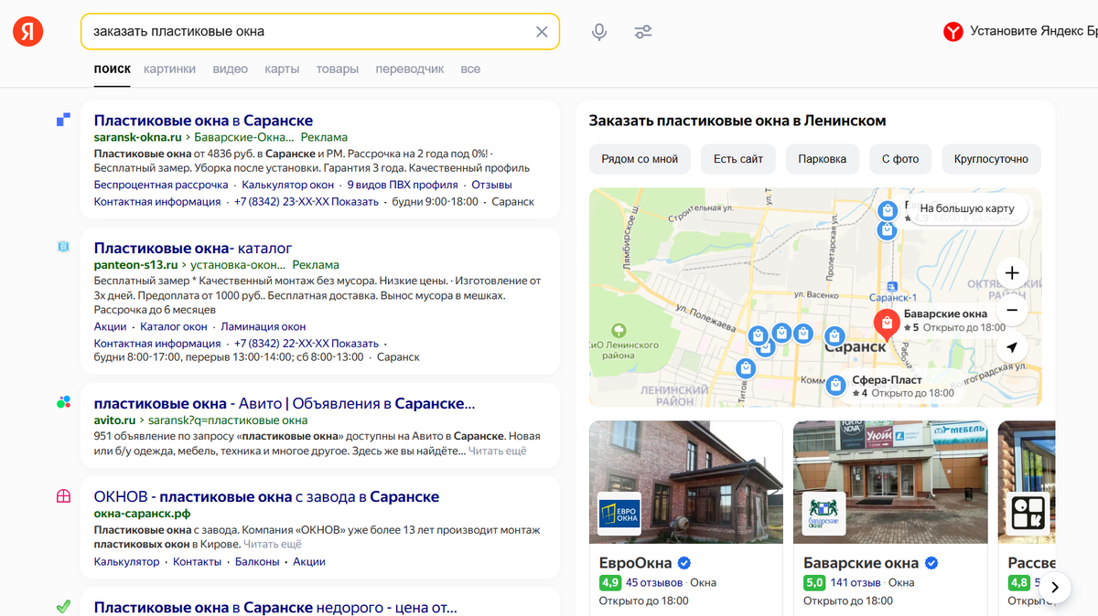Enable the С фото filter

[x=900, y=158]
